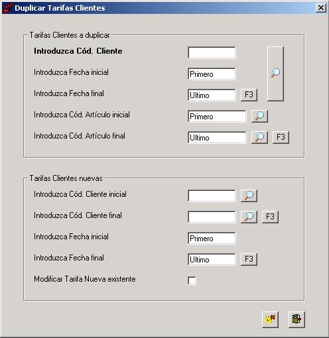Click the exit door icon button
Image resolution: width=329 pixels, height=338 pixels.
(296, 319)
